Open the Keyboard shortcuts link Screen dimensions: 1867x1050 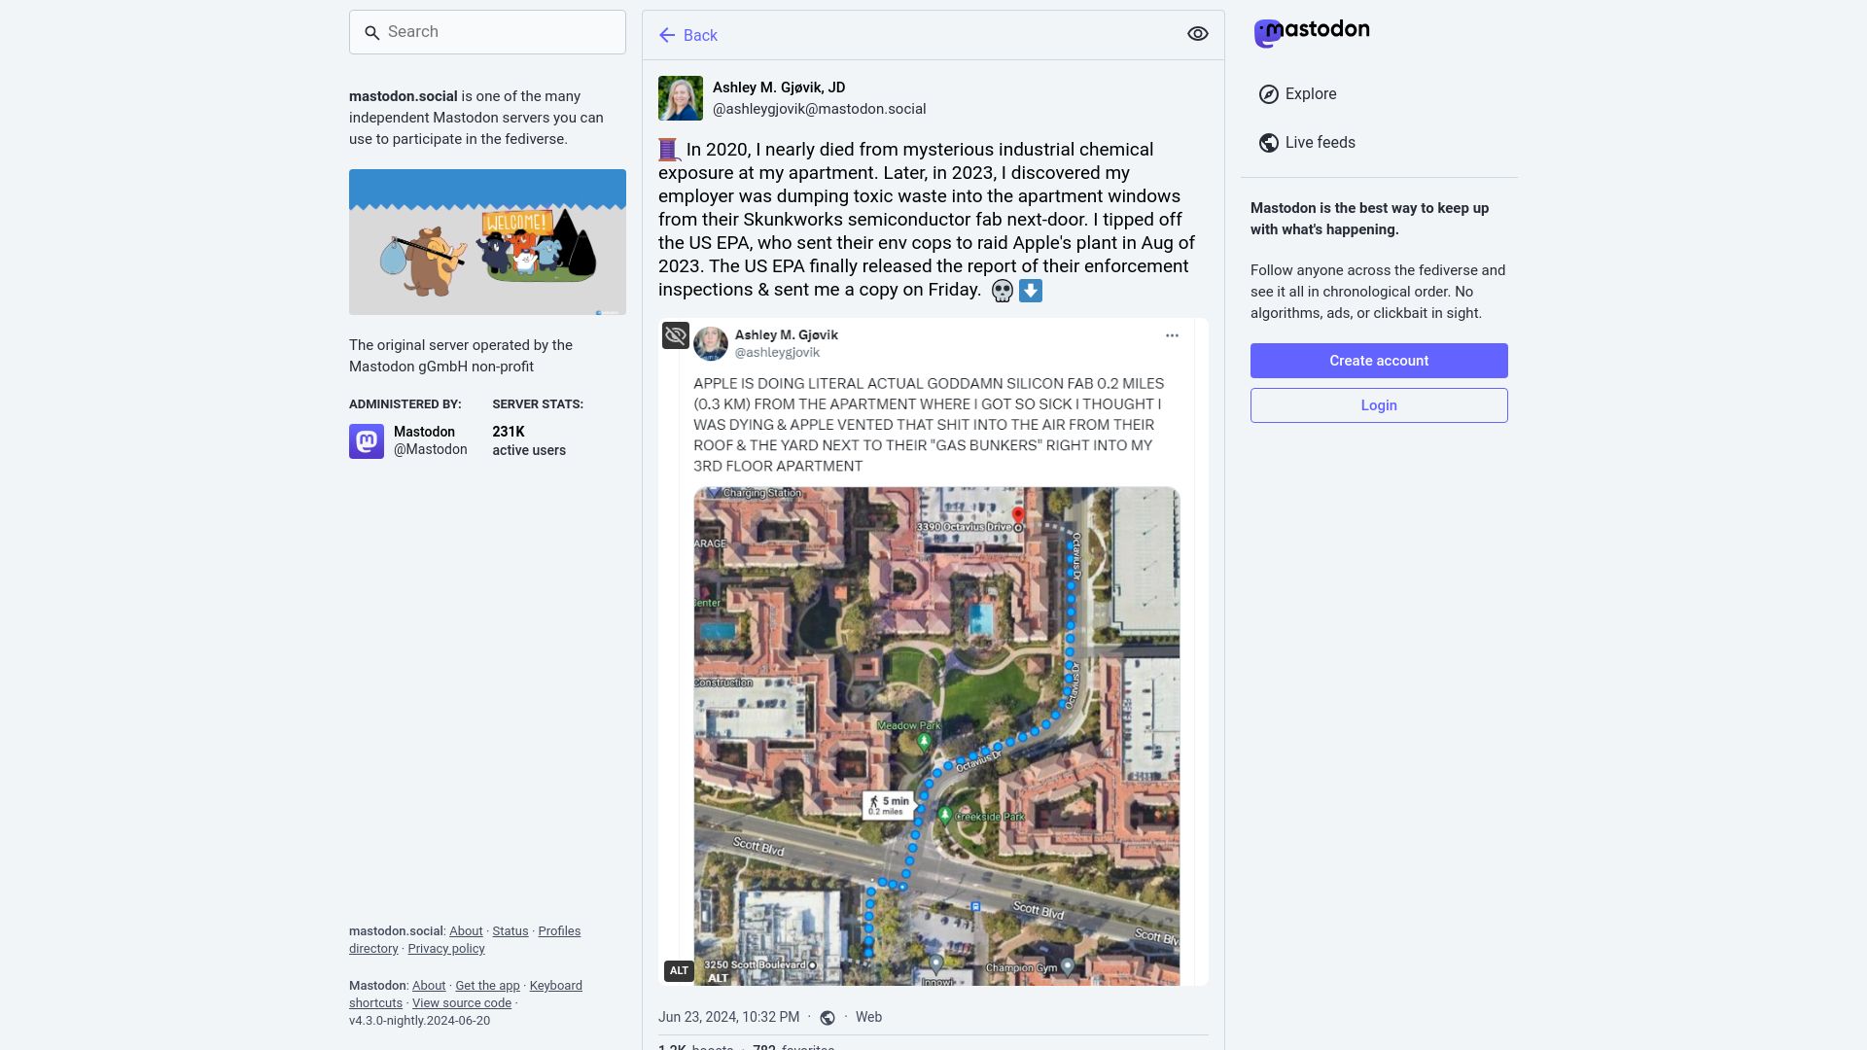[x=466, y=995]
